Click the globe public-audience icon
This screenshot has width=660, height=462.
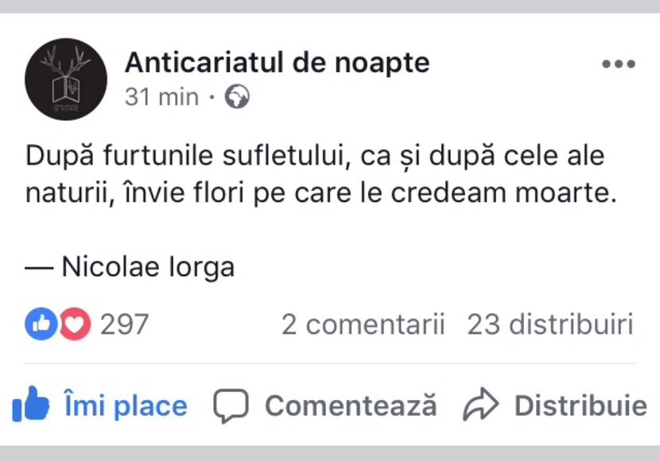coord(237,98)
